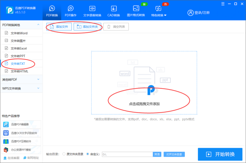This screenshot has height=163, width=246.
Task: Click 打开文件目录 button
Action: point(174,154)
